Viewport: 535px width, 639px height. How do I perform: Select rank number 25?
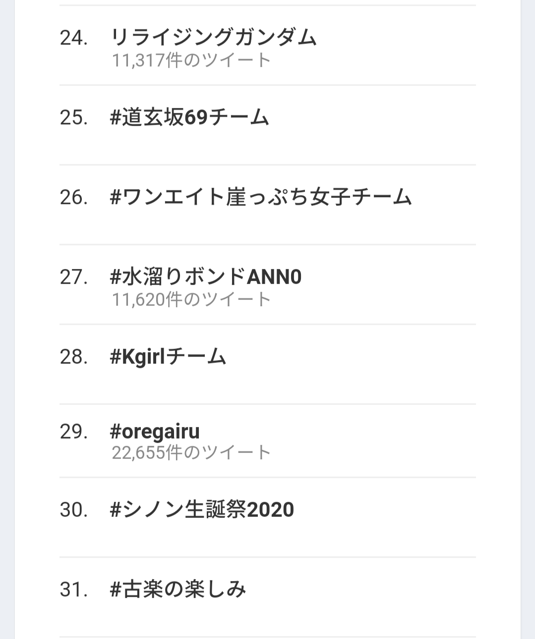tap(74, 118)
